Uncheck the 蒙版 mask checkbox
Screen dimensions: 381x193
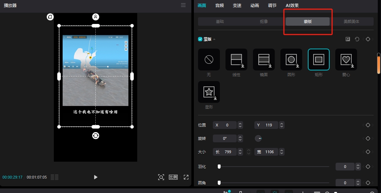[x=200, y=39]
